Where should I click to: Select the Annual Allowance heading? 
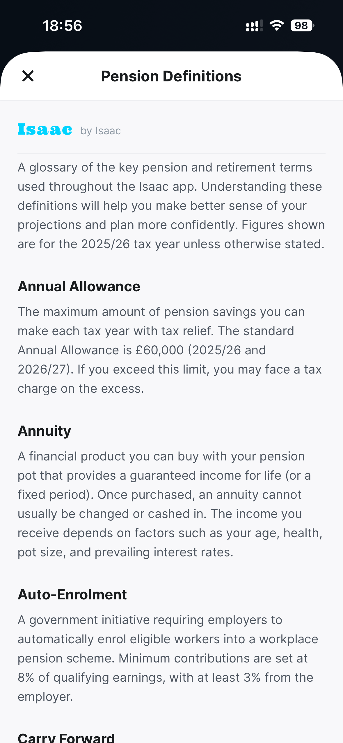[79, 286]
